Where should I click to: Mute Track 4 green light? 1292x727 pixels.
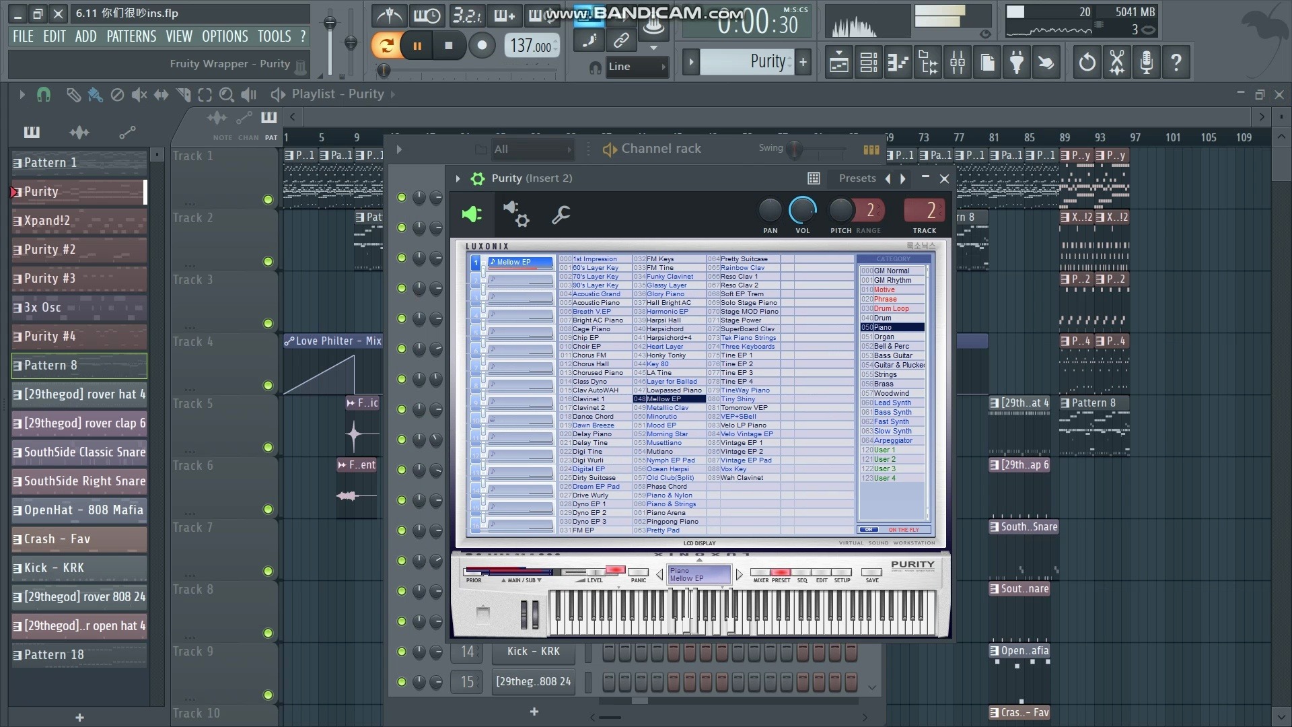[268, 385]
